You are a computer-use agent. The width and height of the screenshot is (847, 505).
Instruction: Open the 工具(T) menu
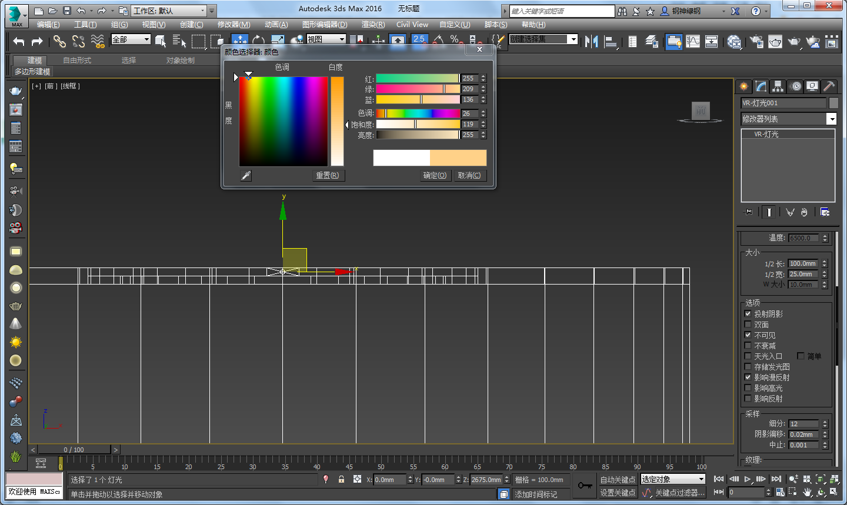coord(85,24)
